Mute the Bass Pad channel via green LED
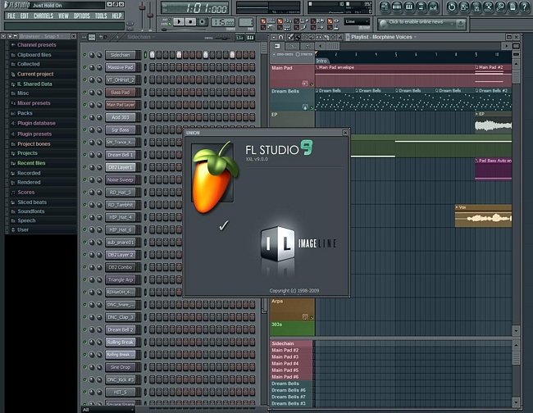The height and width of the screenshot is (413, 533). 84,92
